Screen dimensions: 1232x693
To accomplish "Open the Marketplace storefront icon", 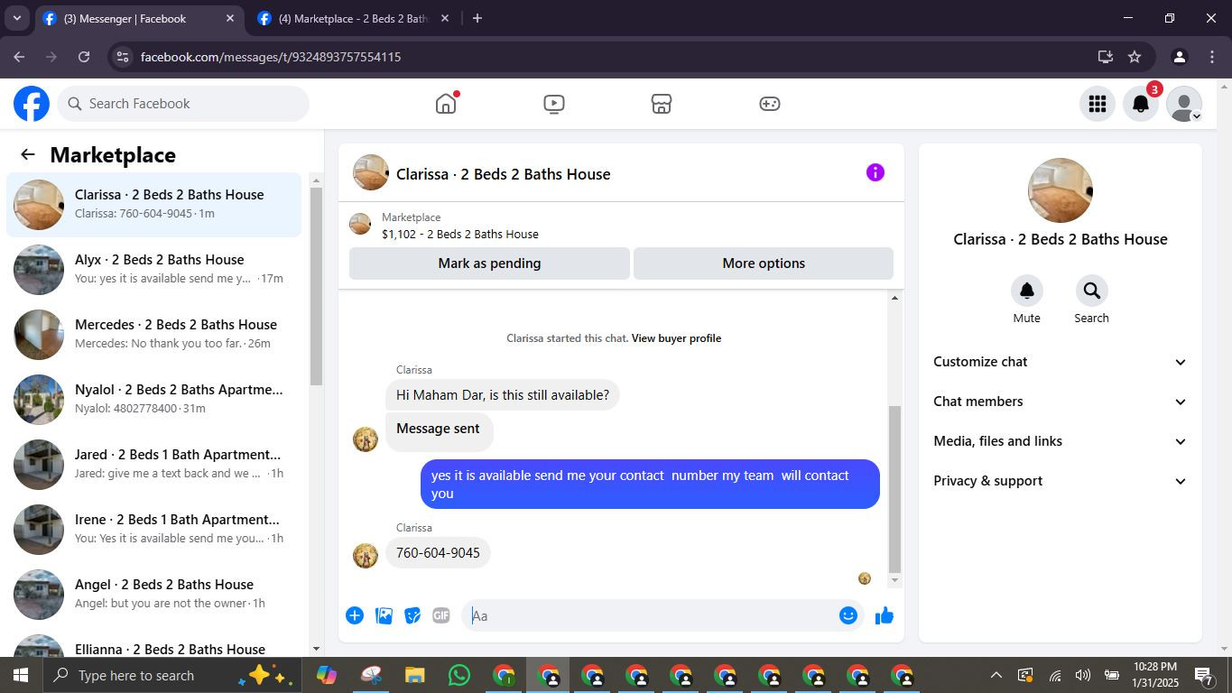I will coord(662,104).
